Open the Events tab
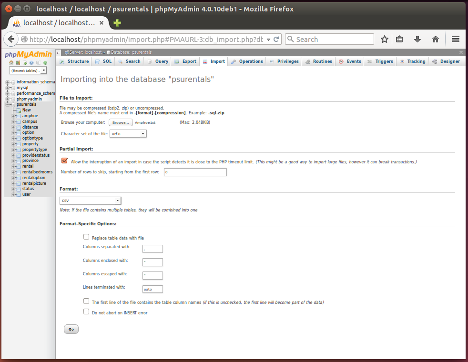The width and height of the screenshot is (468, 362). (x=350, y=61)
